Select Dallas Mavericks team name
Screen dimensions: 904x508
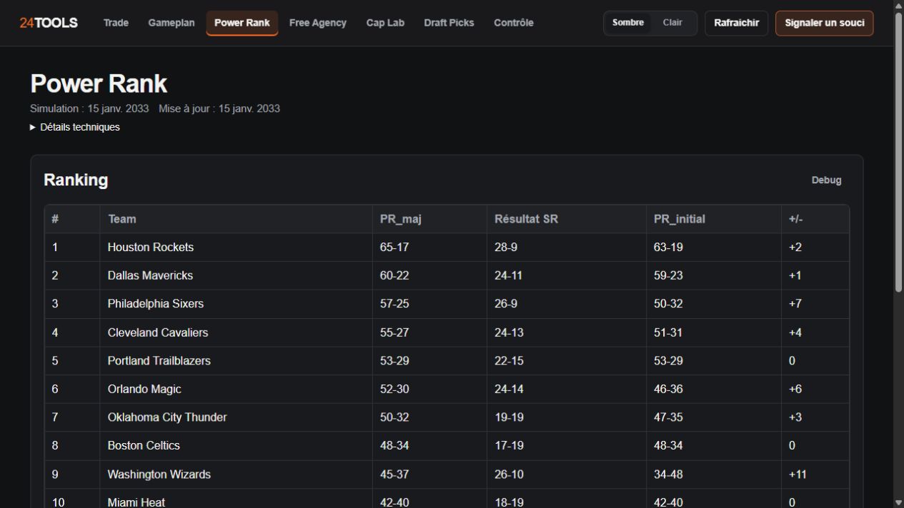click(x=150, y=275)
